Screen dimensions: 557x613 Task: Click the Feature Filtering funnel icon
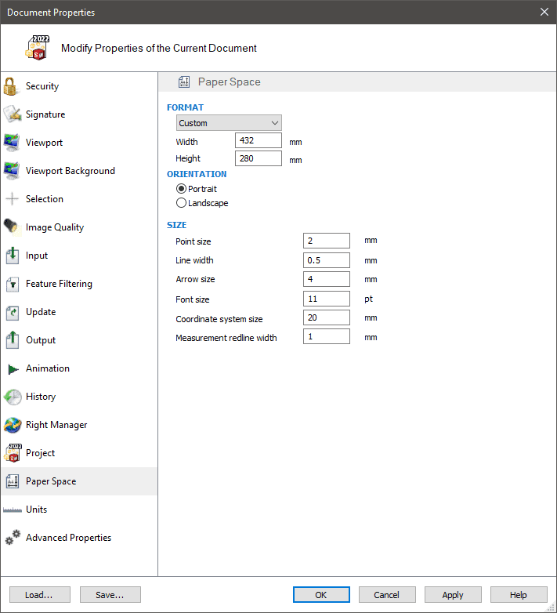(x=12, y=284)
